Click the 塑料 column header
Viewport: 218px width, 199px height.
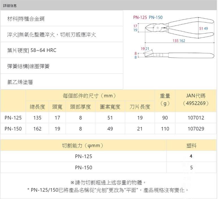[x=191, y=145]
